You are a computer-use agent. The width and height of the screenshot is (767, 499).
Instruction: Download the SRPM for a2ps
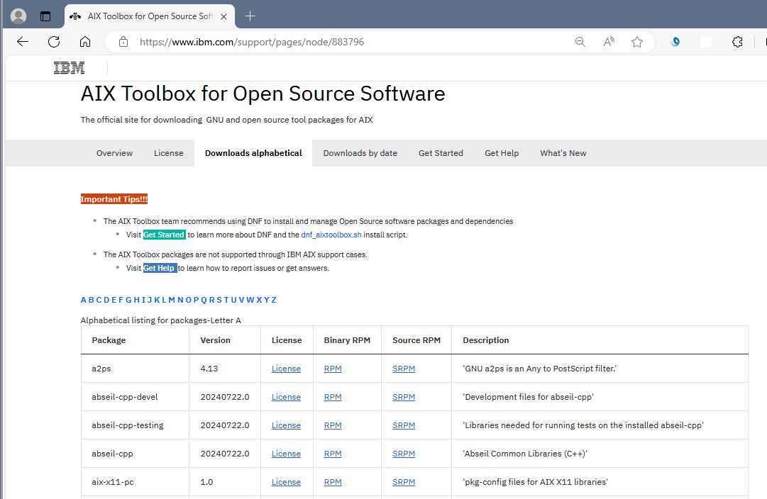(404, 369)
